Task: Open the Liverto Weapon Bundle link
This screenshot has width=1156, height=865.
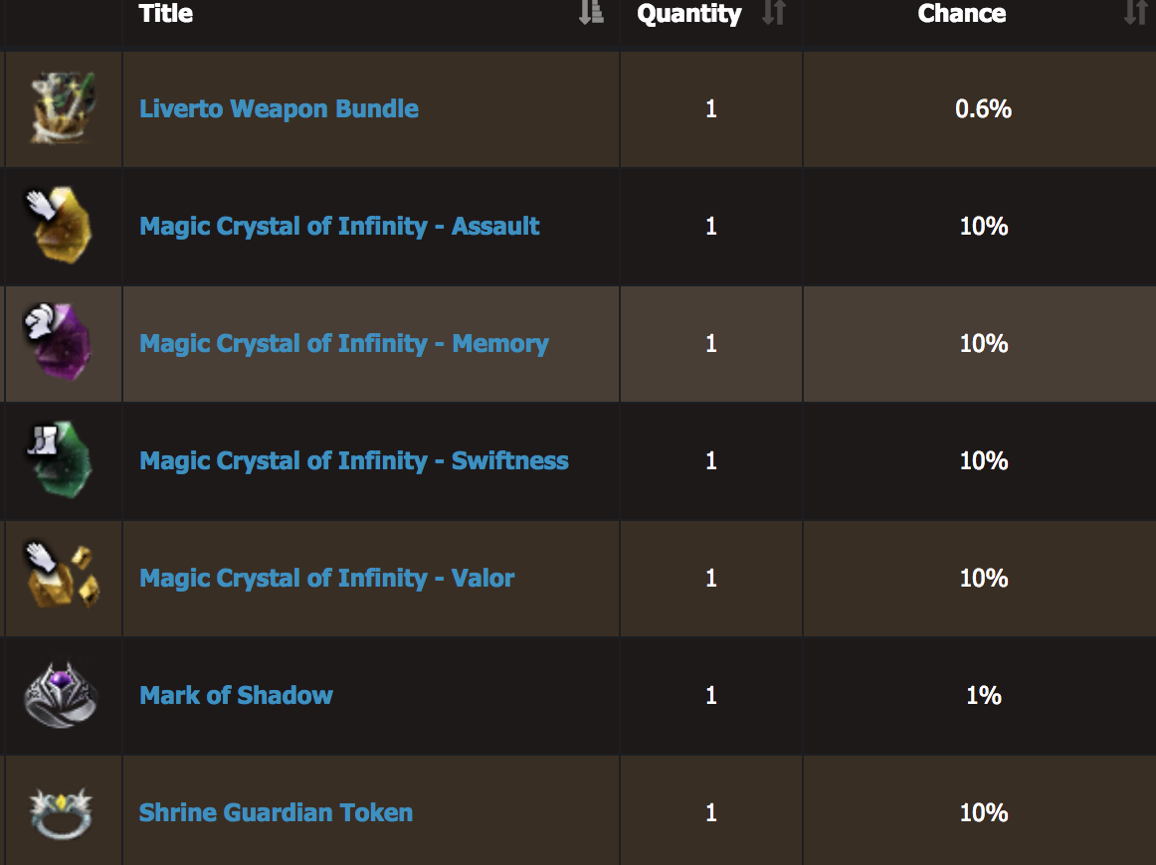Action: (279, 109)
